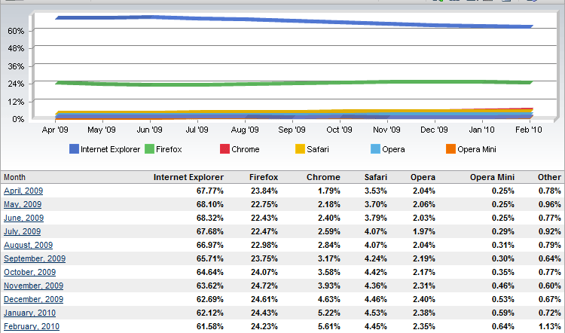Viewport: 565px width, 333px height.
Task: Open the December, 2009 link
Action: tap(33, 299)
